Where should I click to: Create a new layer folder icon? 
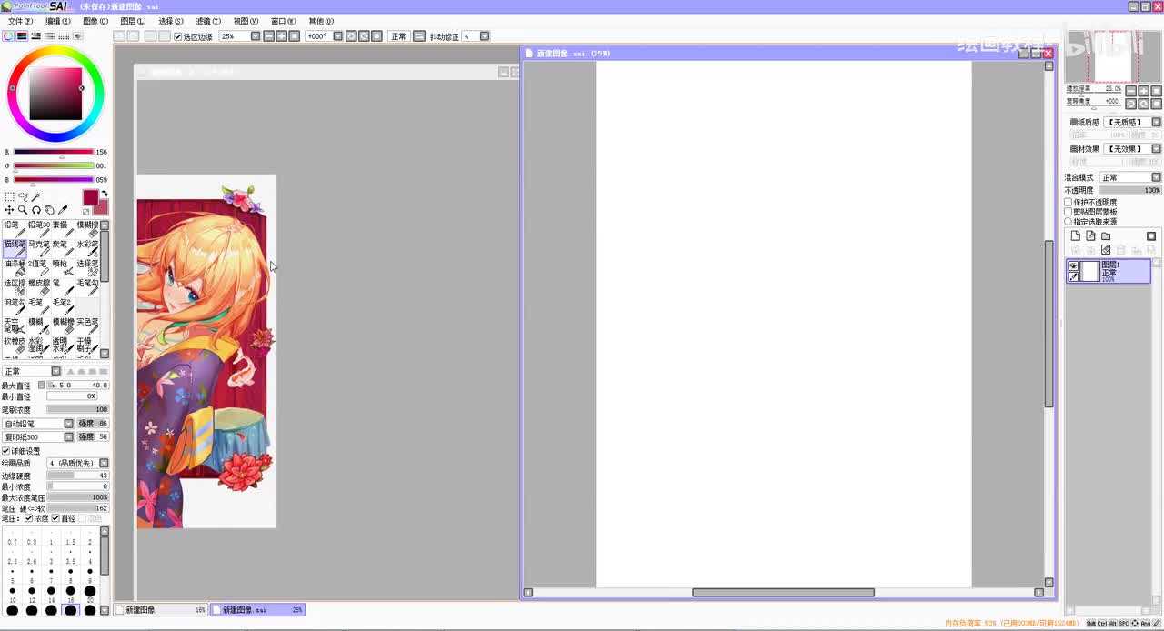tap(1106, 236)
